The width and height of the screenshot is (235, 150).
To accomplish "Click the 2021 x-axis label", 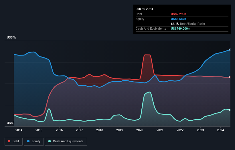I will pos(160,130).
